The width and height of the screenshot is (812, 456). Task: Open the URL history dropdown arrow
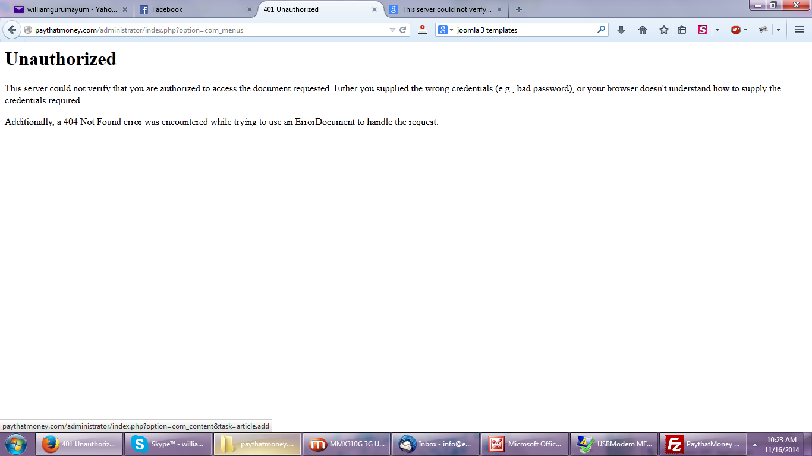[392, 30]
